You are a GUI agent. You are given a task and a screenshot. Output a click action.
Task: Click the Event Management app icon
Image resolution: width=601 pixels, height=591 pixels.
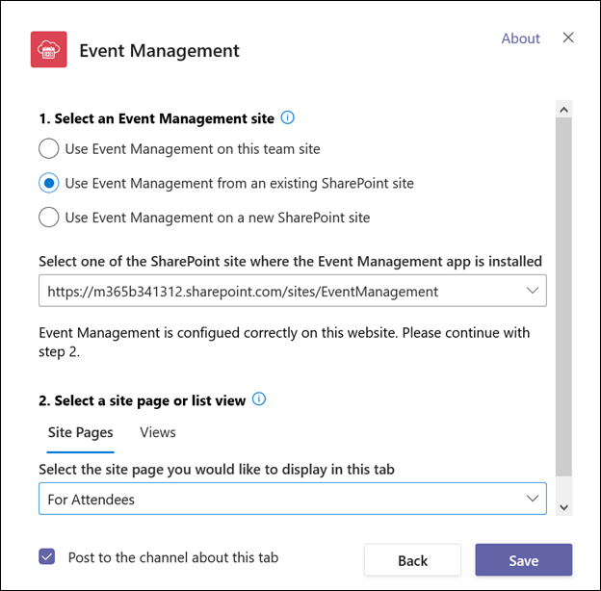pyautogui.click(x=49, y=50)
